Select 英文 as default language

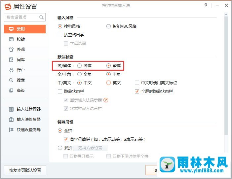pyautogui.click(x=108, y=83)
